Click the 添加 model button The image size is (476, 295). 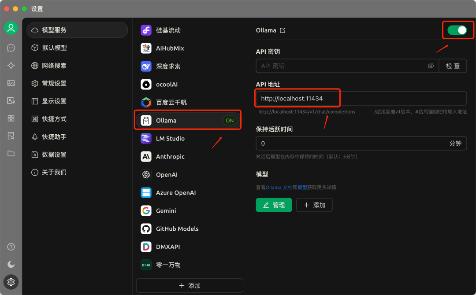314,205
